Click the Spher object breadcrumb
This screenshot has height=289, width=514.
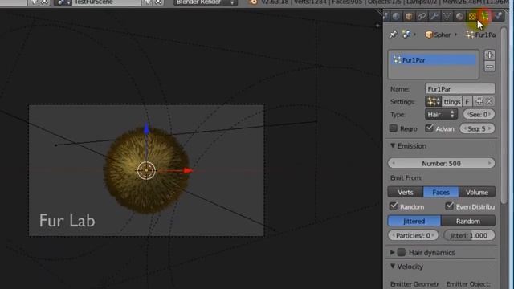(438, 35)
